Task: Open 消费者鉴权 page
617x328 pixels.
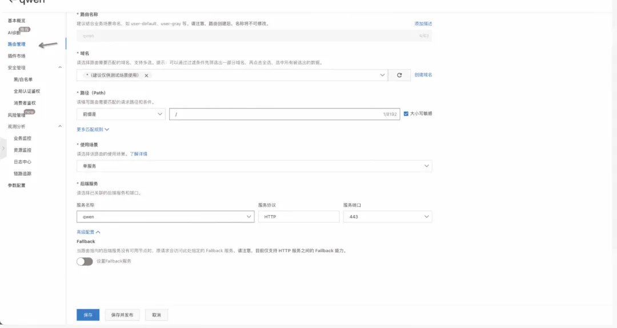Action: pos(25,103)
